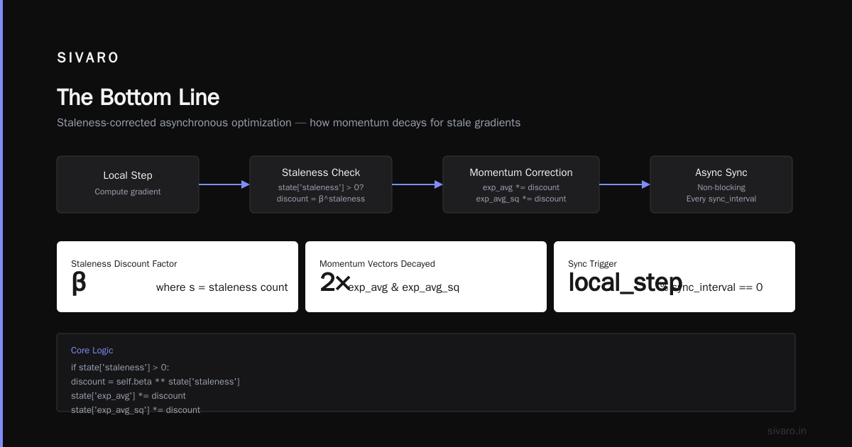Click the 'discount = self.beta ** state' code line
The height and width of the screenshot is (447, 852).
click(155, 382)
